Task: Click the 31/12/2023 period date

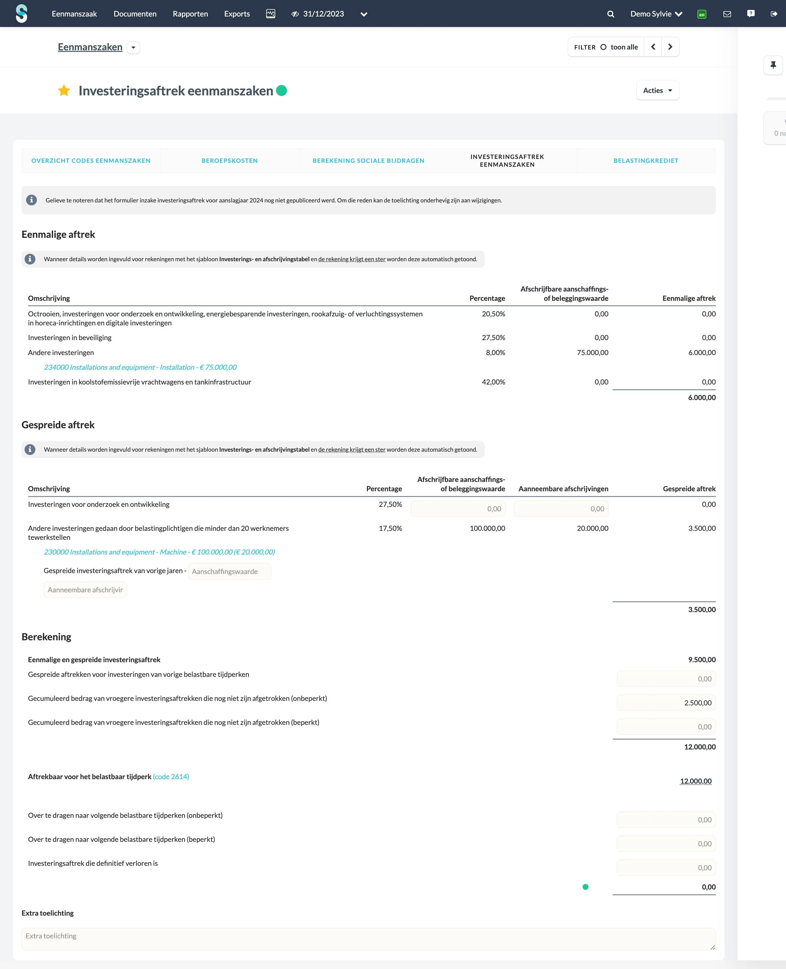Action: point(323,14)
